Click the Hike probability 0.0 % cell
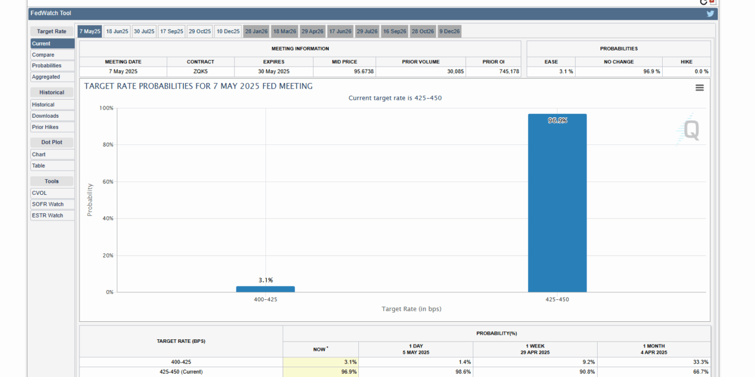The height and width of the screenshot is (377, 755). [686, 71]
